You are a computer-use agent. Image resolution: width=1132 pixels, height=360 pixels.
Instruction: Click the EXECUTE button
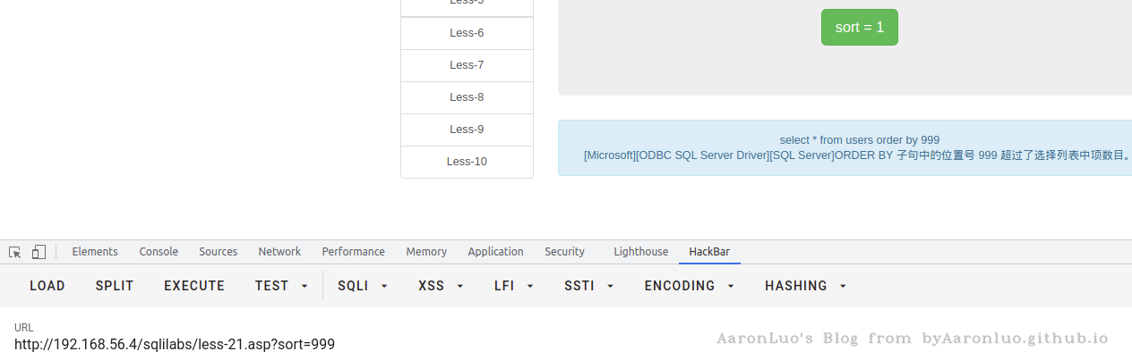194,286
